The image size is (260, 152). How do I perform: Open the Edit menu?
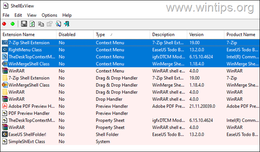tap(18, 15)
